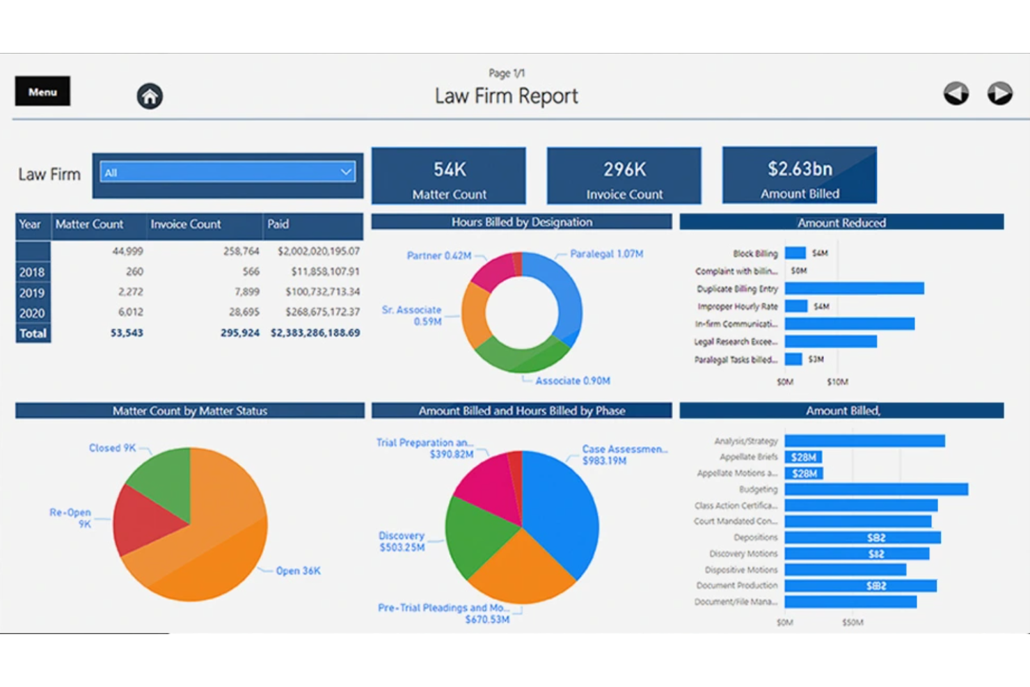Select the Depositions bar

click(863, 537)
